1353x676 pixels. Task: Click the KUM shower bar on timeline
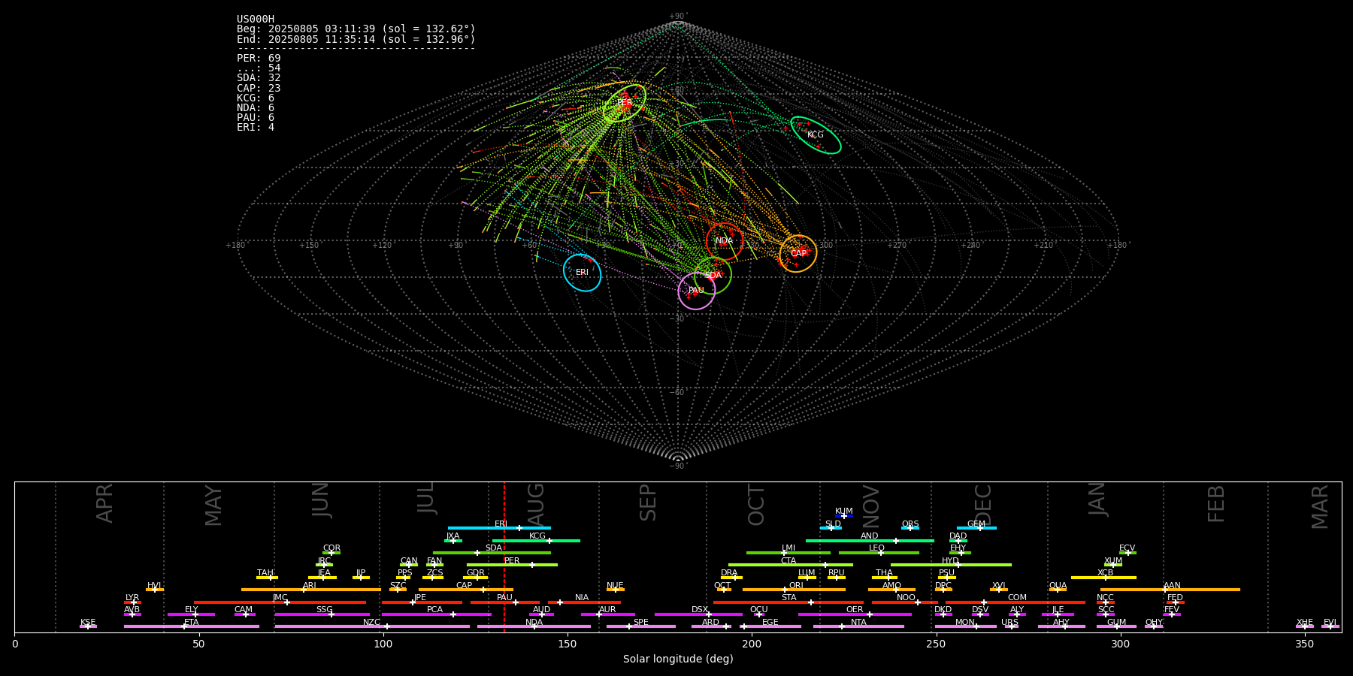tap(844, 516)
